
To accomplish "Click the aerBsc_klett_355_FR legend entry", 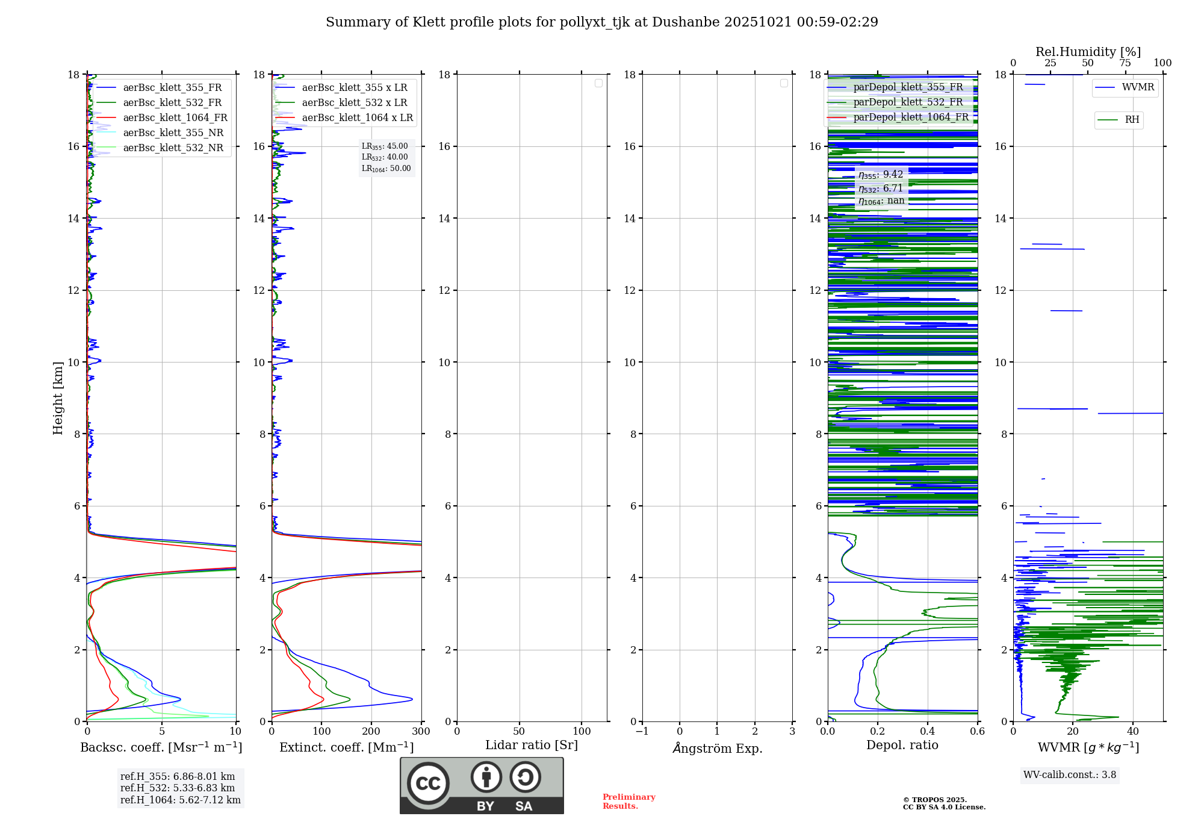I will click(x=172, y=88).
